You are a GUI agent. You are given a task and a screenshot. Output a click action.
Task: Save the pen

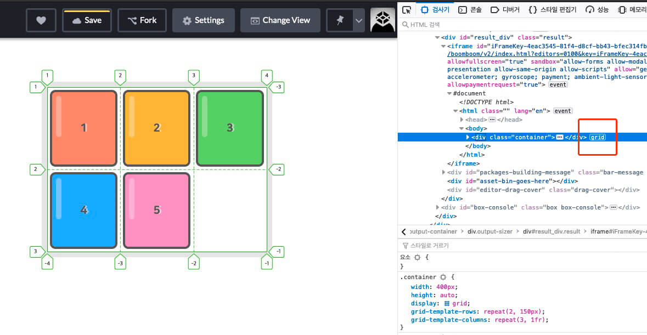point(87,20)
